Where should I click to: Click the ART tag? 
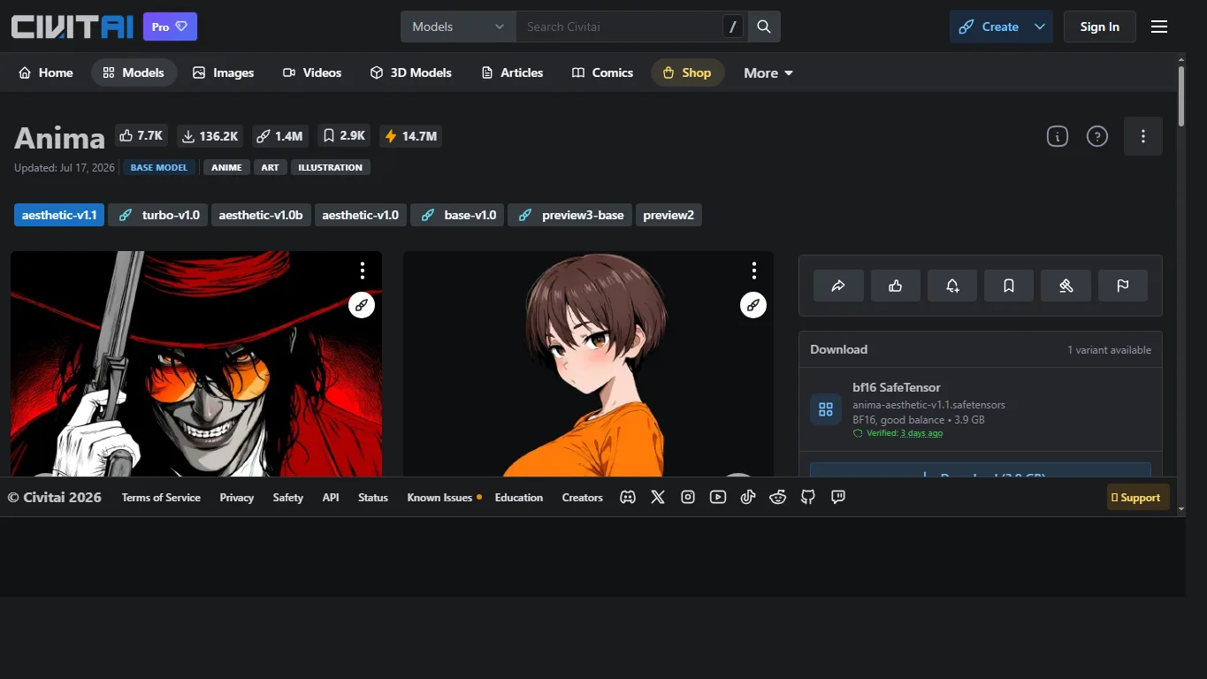click(x=271, y=167)
